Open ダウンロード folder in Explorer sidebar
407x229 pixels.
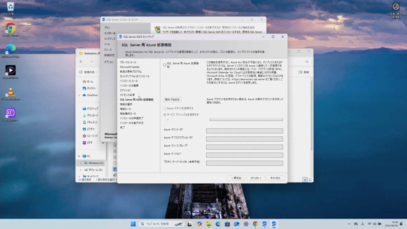[90, 115]
